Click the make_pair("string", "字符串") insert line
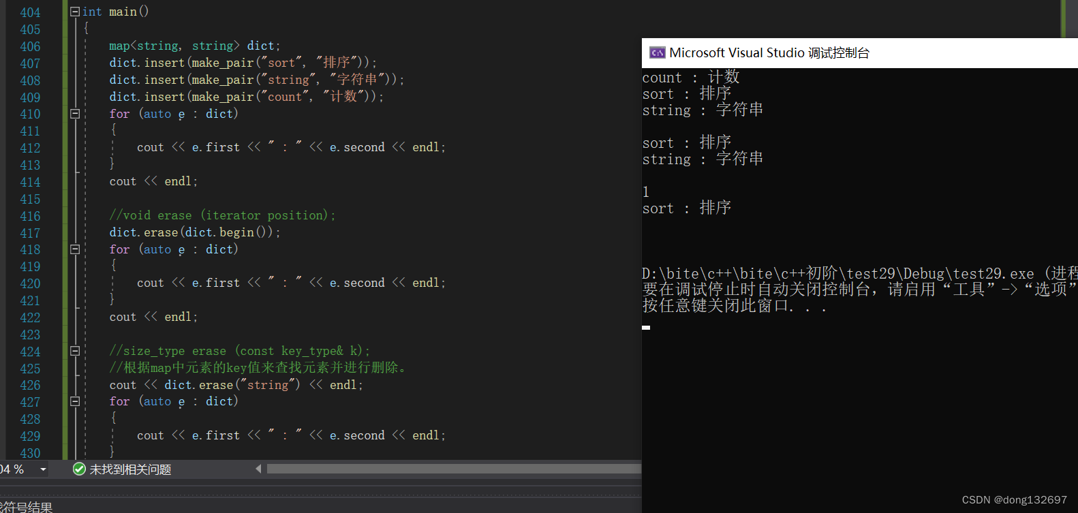Viewport: 1078px width, 513px height. (257, 80)
